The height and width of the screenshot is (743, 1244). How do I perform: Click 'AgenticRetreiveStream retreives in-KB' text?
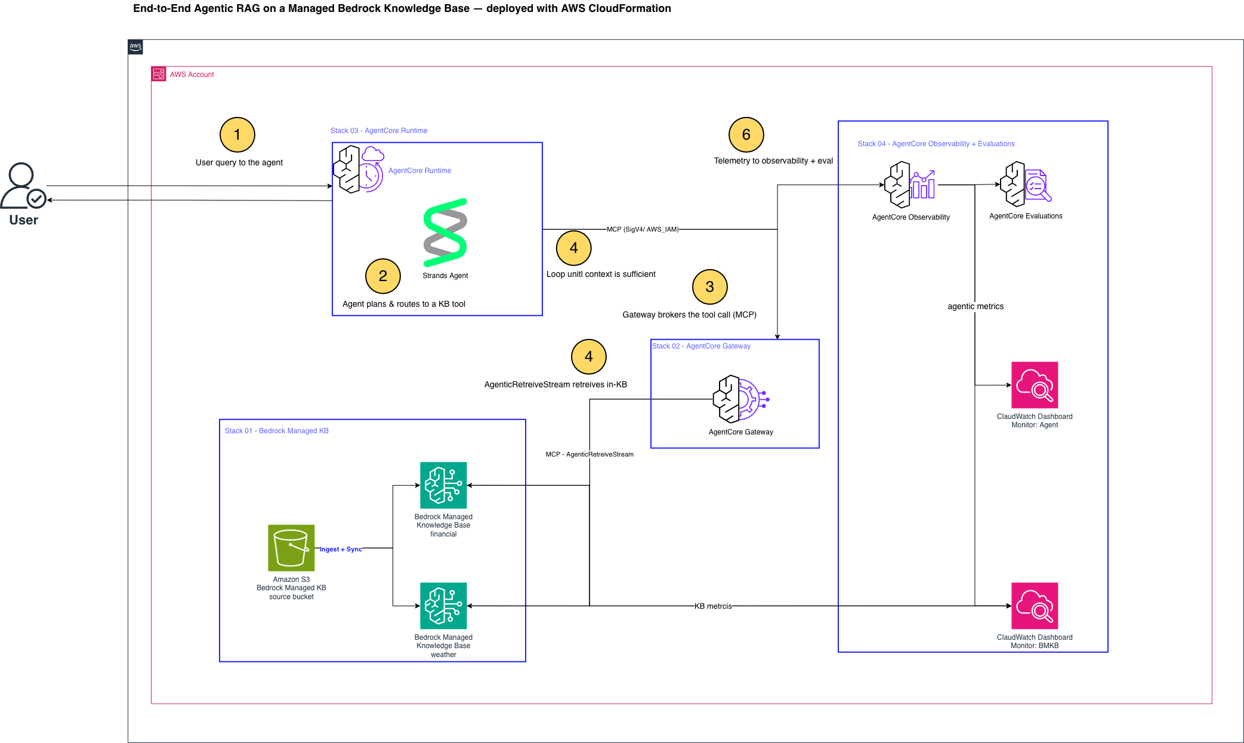tap(555, 384)
